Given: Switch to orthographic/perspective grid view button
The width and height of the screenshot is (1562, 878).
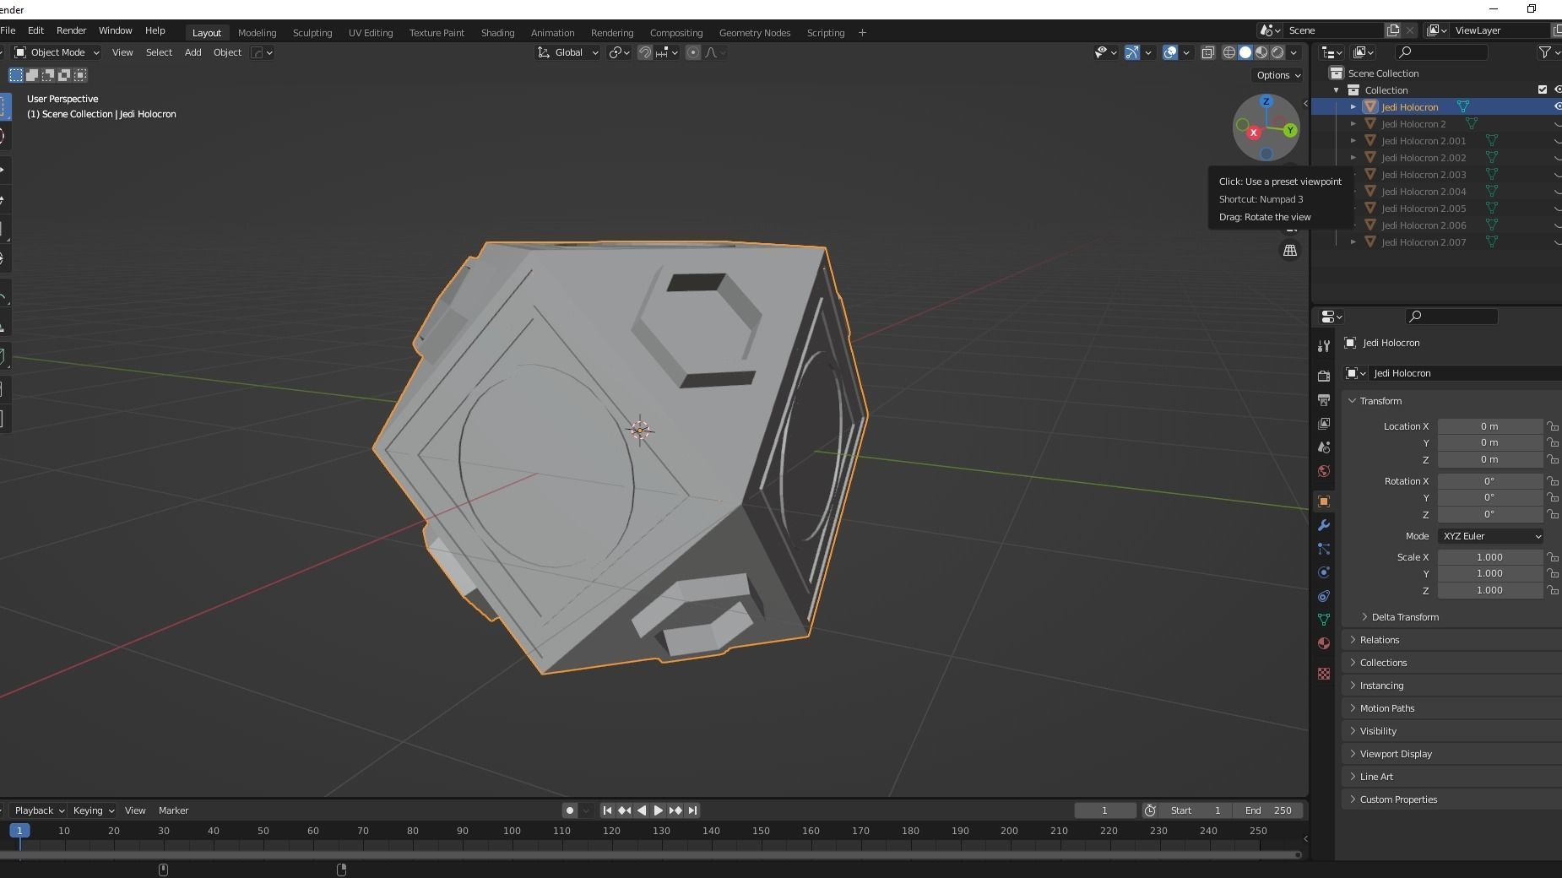Looking at the screenshot, I should (1290, 251).
